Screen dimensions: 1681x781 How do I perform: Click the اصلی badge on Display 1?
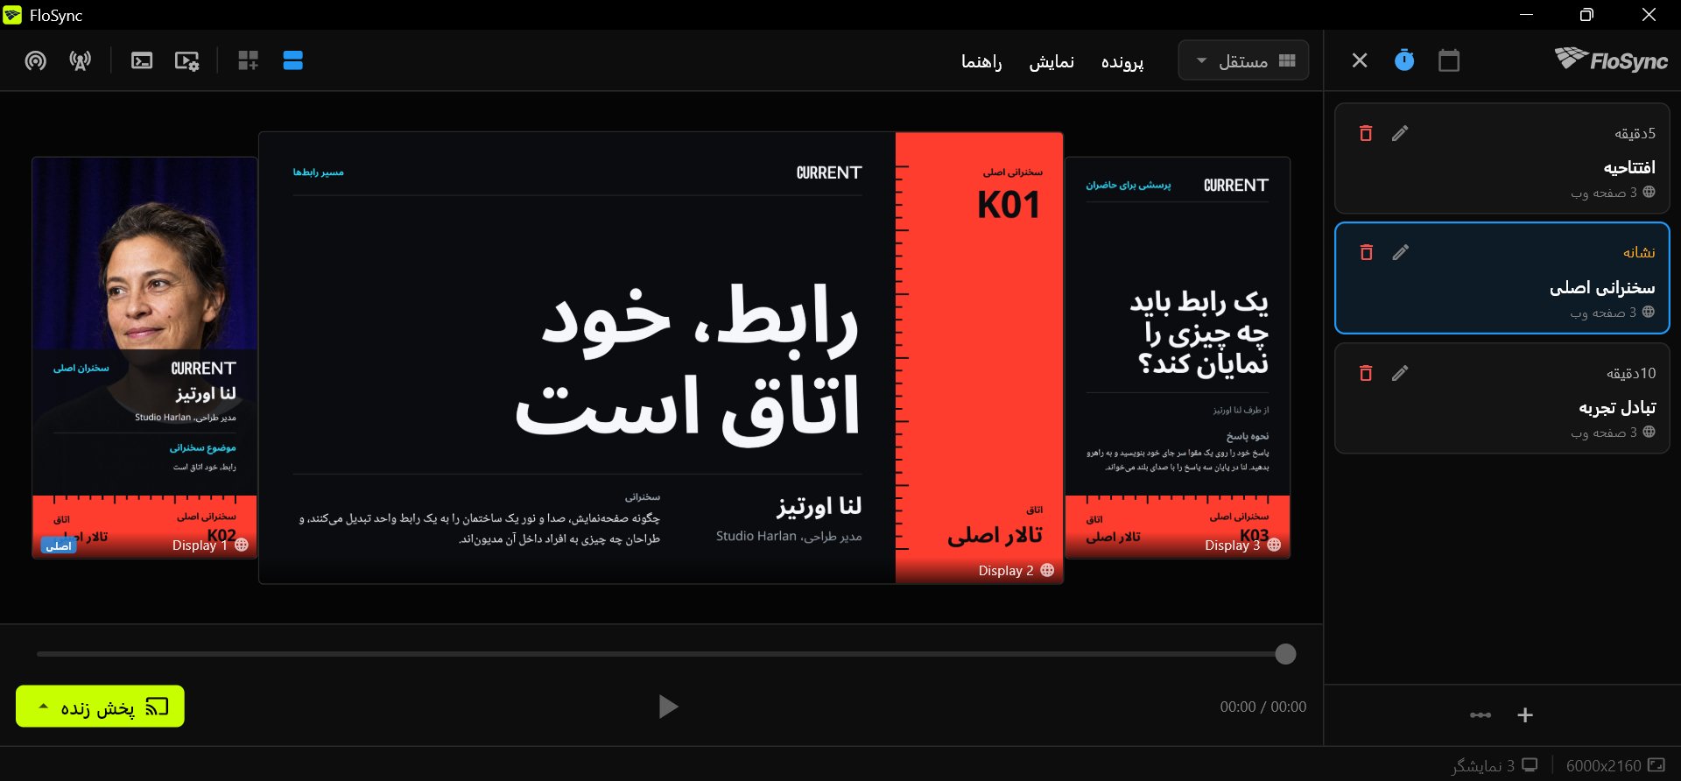pyautogui.click(x=59, y=545)
